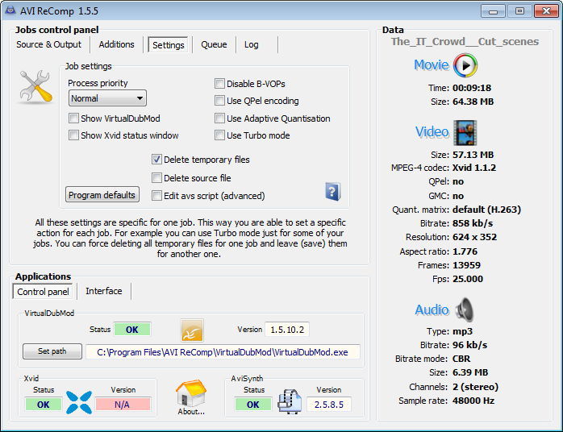Viewport: 563px width, 432px height.
Task: Click the VirtualDubMod executable path field
Action: pyautogui.click(x=223, y=351)
